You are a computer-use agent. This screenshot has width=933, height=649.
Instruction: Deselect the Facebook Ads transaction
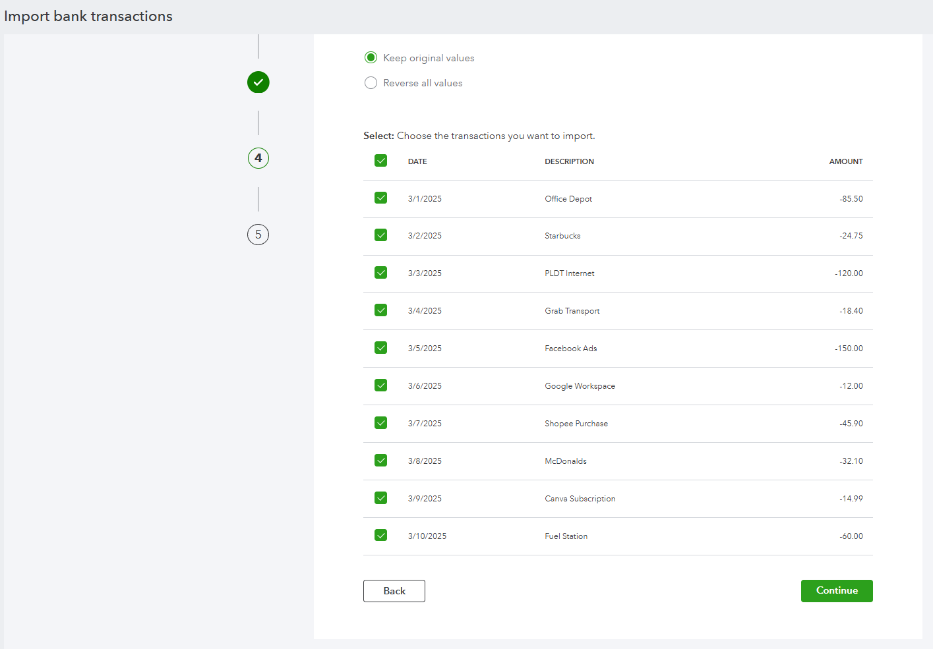pos(381,348)
